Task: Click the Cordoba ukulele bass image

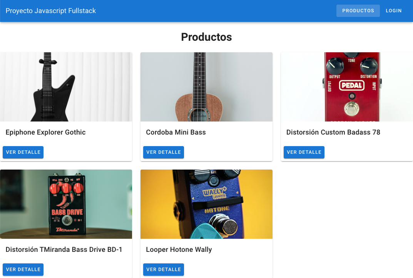Action: click(206, 87)
